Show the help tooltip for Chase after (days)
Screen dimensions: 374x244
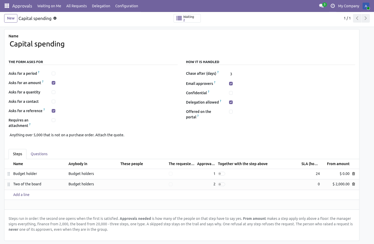click(218, 72)
